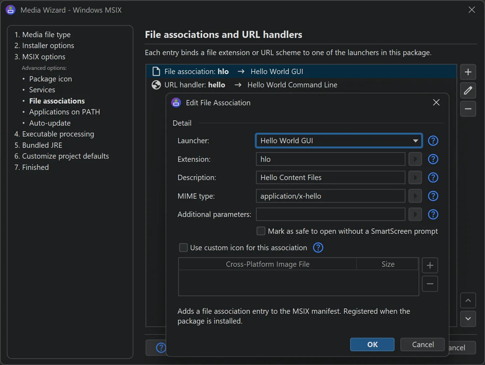485x365 pixels.
Task: Select File association hlo row
Action: click(301, 72)
